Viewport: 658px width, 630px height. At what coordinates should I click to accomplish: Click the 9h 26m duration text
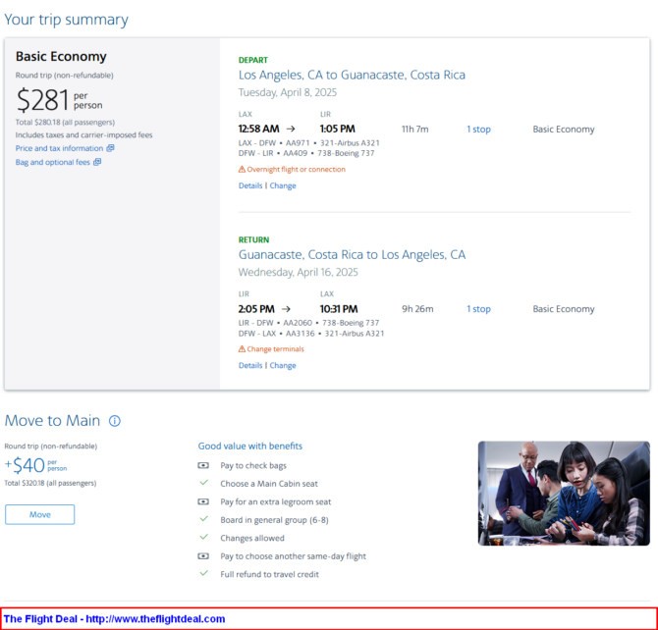pyautogui.click(x=417, y=309)
